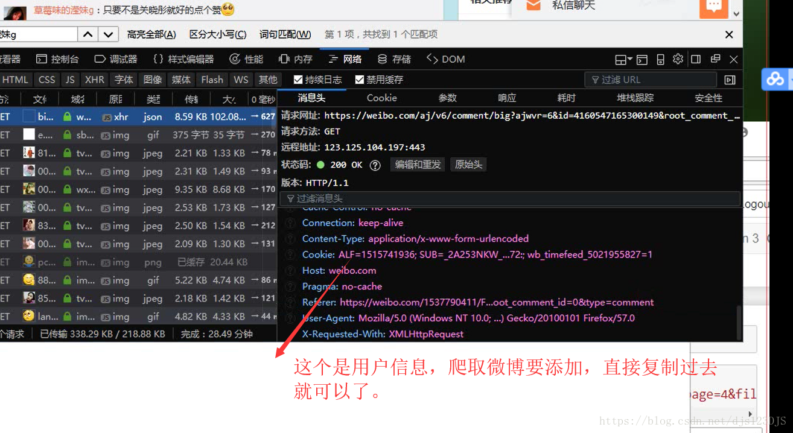Open the 控制台 console panel
Viewport: 793px width, 433px height.
pos(57,59)
